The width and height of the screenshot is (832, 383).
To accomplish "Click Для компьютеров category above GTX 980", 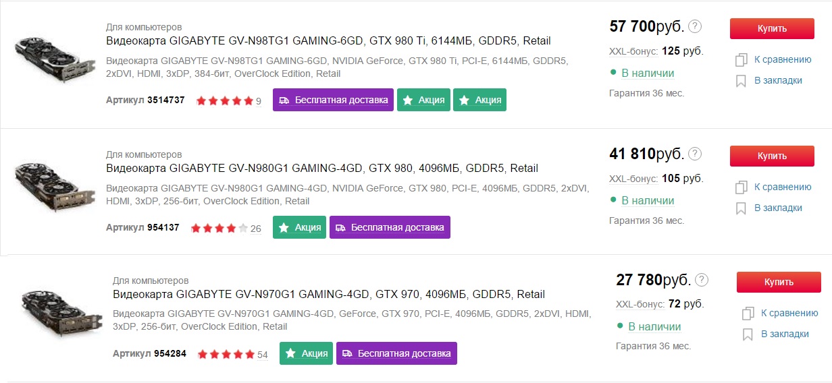I will point(144,154).
